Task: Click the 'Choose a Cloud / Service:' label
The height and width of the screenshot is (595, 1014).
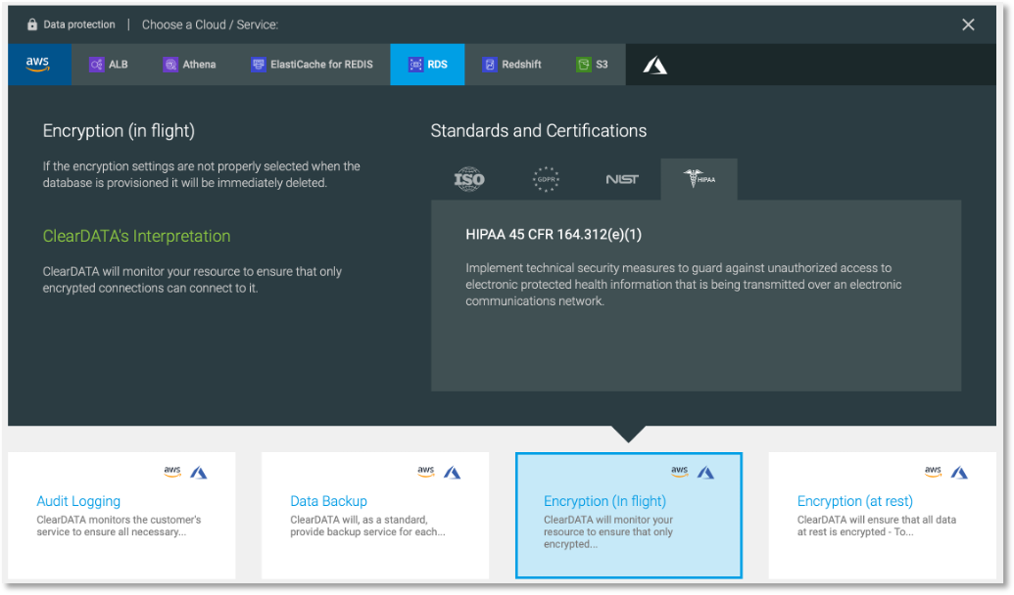Action: point(211,24)
